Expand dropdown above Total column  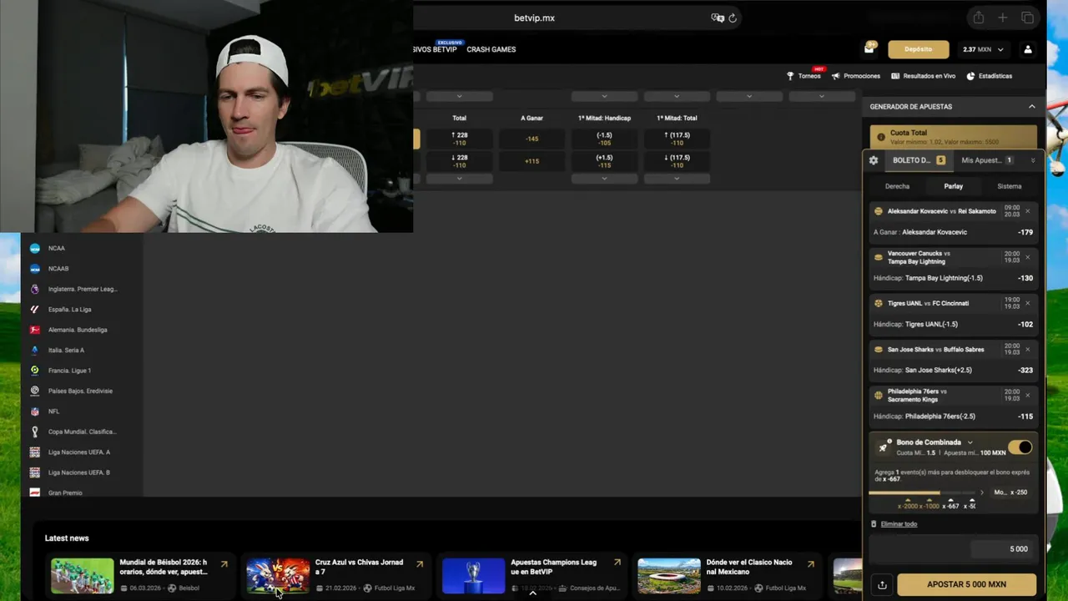point(459,97)
